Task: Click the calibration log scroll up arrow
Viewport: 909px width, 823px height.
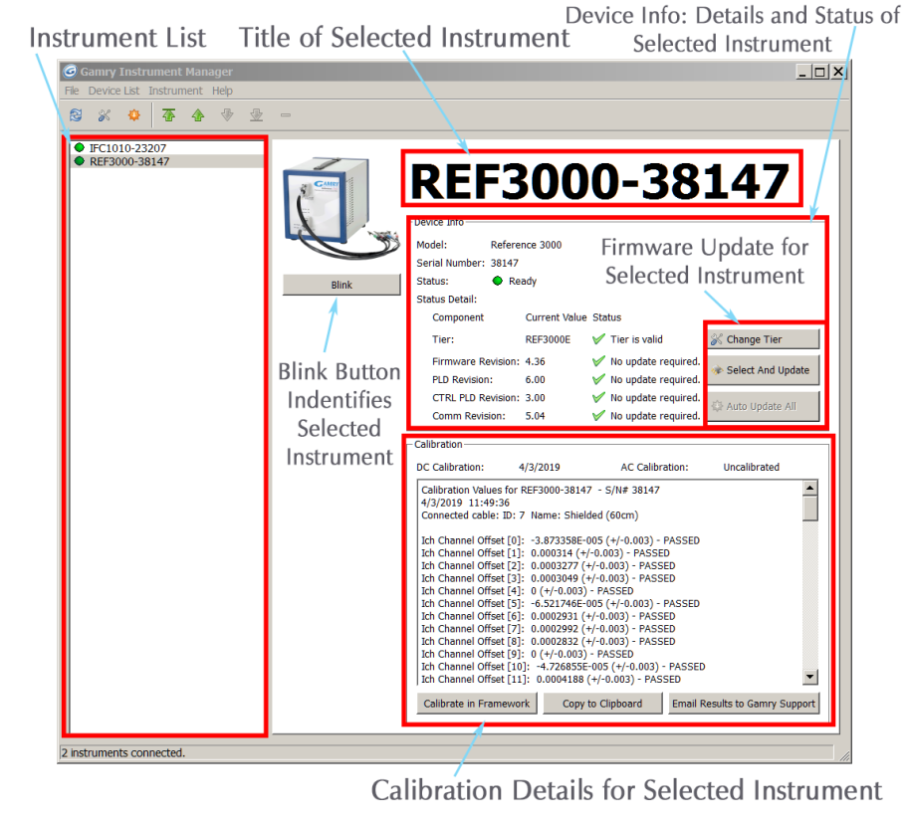Action: [x=809, y=488]
